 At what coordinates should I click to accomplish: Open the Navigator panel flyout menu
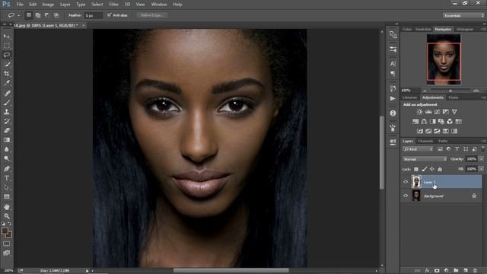click(483, 29)
